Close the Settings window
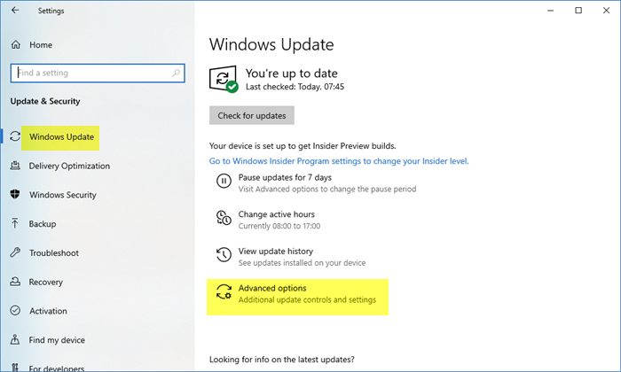621x372 pixels. (x=606, y=11)
